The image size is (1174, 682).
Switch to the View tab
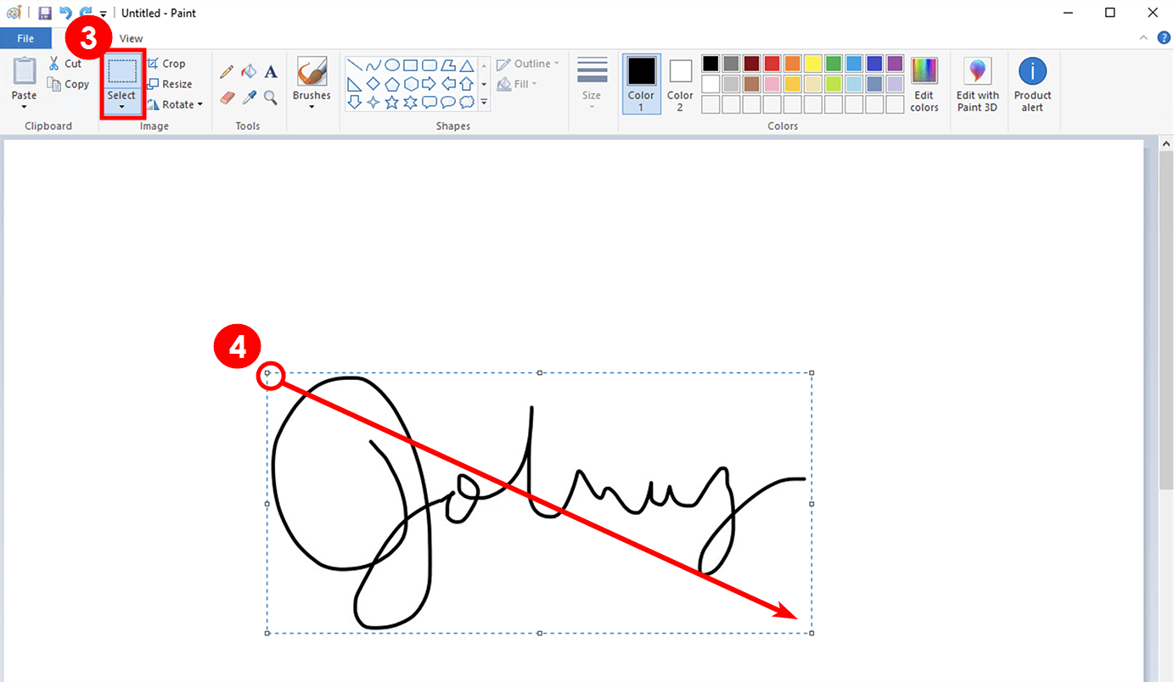(131, 37)
